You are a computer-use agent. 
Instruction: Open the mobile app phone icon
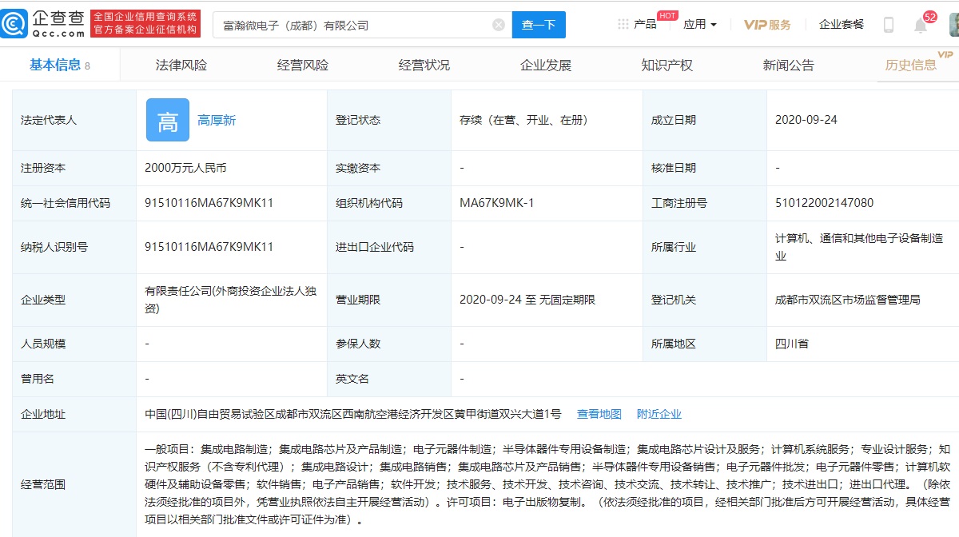pos(888,25)
